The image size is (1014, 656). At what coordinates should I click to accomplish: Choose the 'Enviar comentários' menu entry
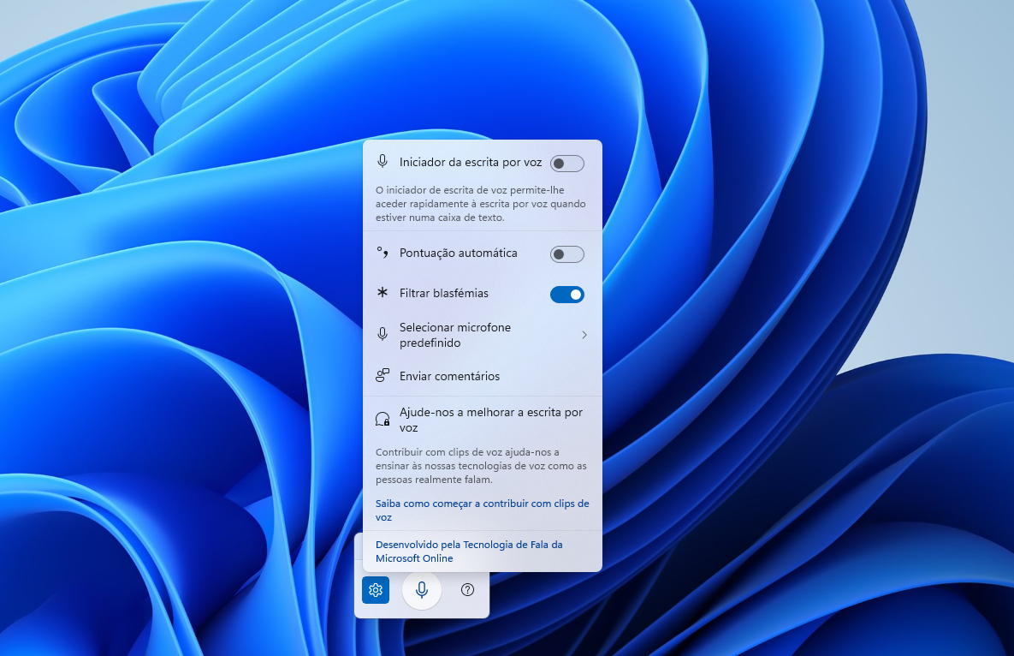tap(449, 376)
